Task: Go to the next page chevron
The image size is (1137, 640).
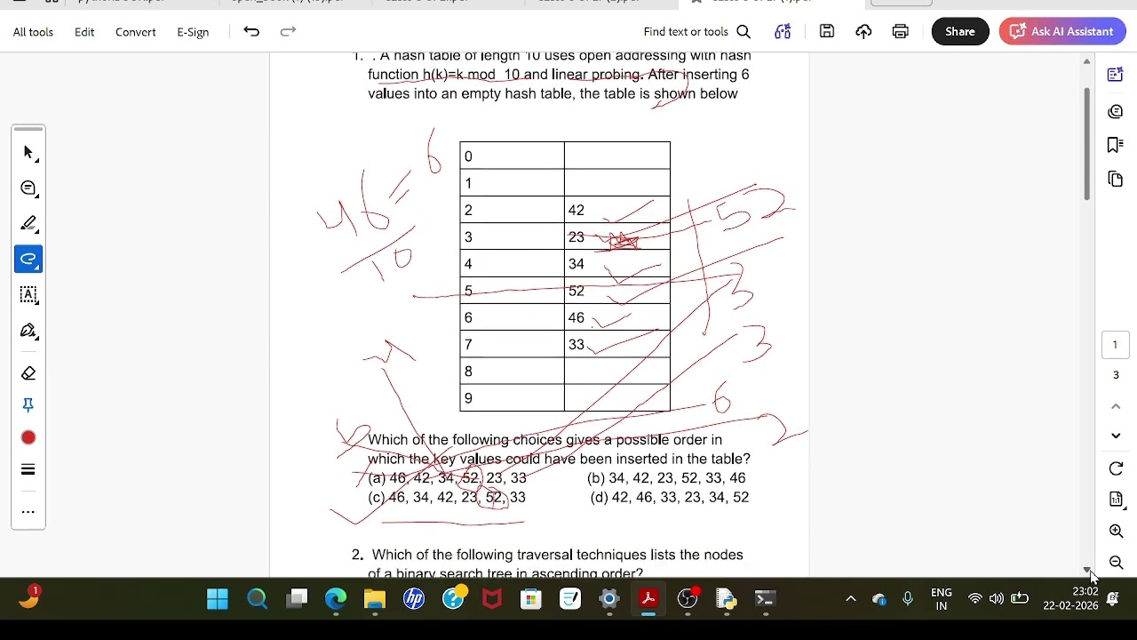Action: [x=1117, y=436]
